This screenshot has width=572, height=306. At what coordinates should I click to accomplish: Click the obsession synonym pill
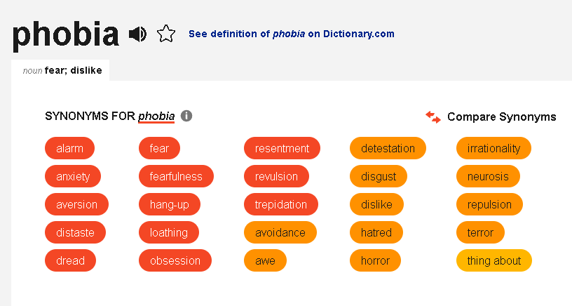pos(175,260)
